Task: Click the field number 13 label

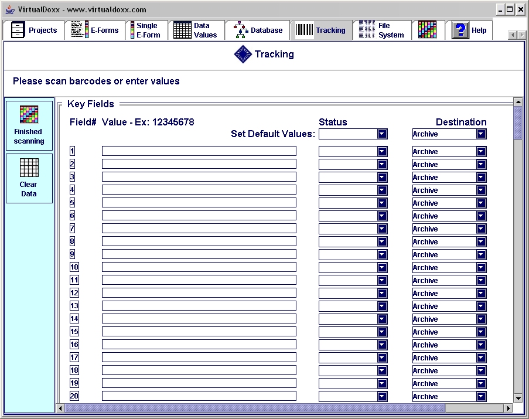Action: point(74,306)
